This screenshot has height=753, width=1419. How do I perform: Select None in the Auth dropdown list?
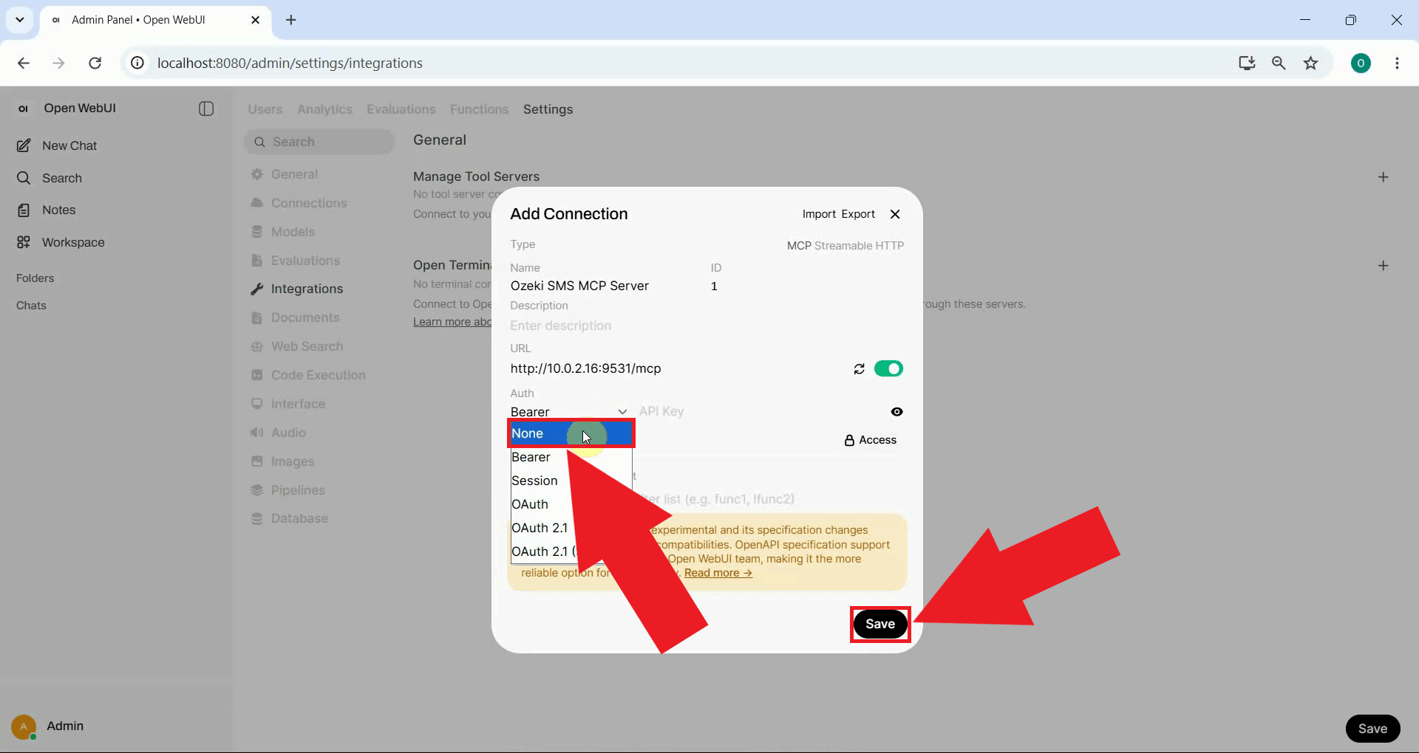click(x=571, y=433)
